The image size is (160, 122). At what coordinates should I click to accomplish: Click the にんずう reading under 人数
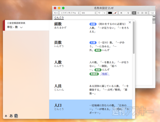click(59, 66)
